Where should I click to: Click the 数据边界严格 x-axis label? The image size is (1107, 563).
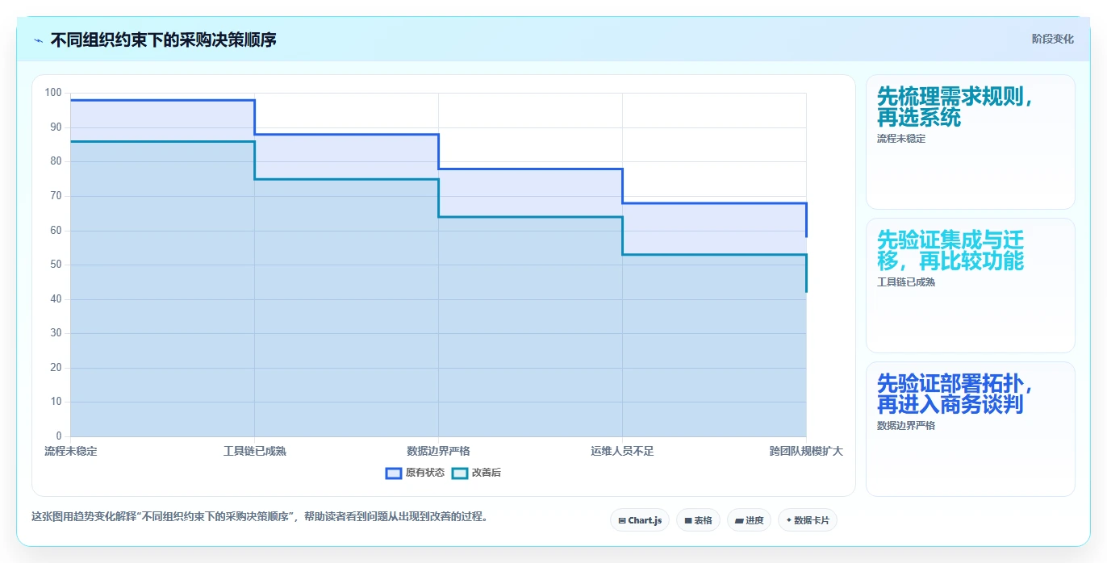[x=438, y=451]
